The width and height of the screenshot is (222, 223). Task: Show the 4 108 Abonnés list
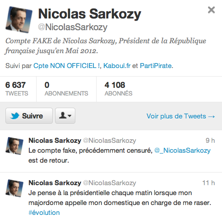pos(118,89)
